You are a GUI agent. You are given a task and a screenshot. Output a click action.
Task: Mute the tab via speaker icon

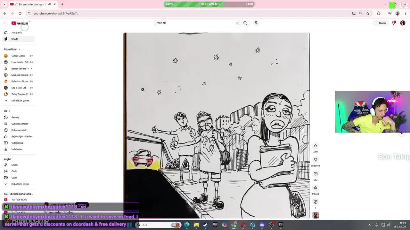click(49, 4)
